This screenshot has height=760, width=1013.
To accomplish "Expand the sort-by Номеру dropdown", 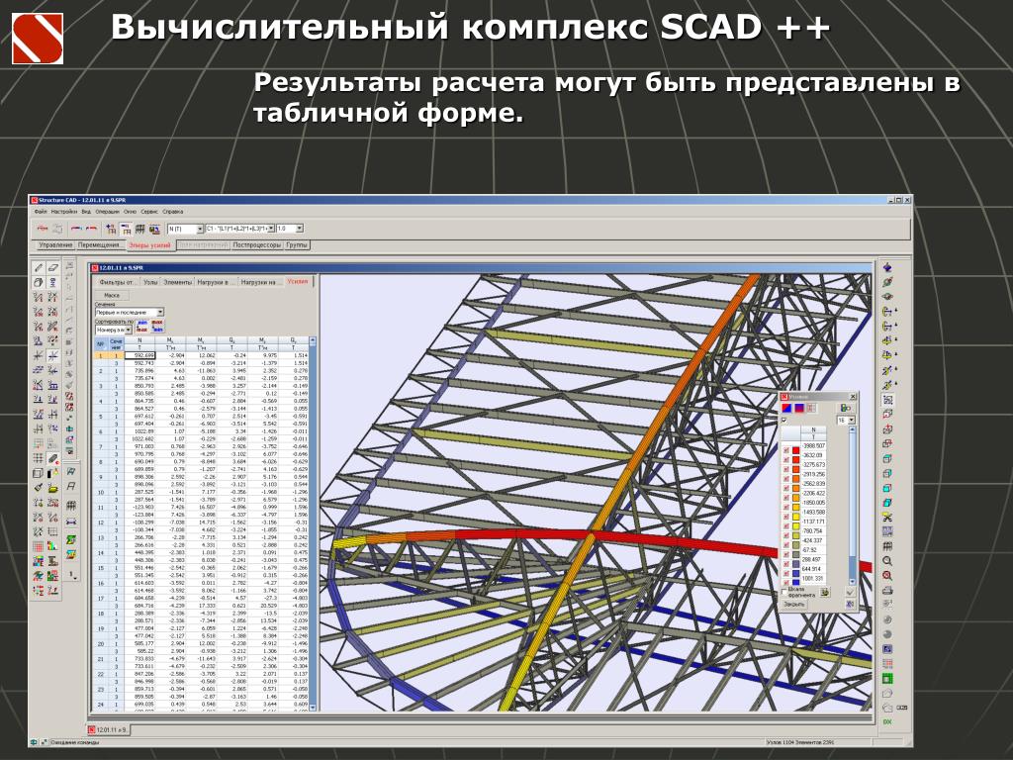I will (128, 331).
